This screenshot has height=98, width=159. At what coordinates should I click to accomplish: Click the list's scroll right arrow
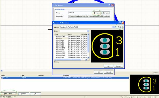tap(86, 59)
